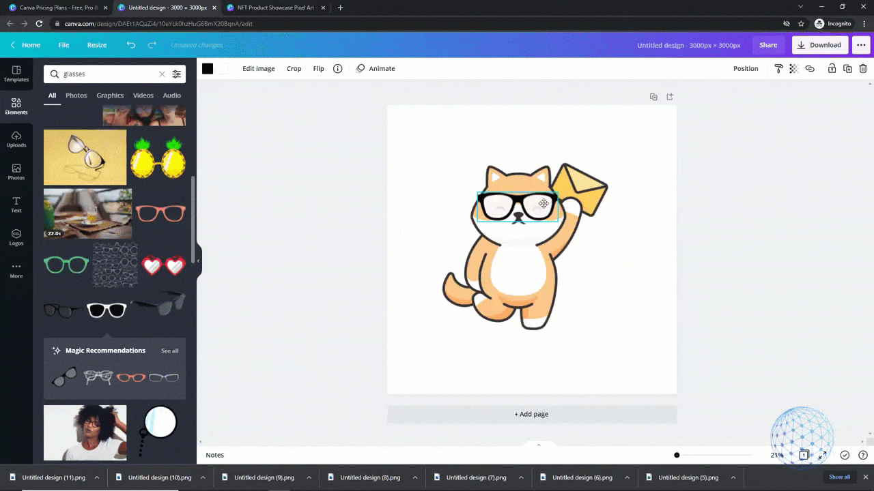Open the three-dot options menu top right
Viewport: 874px width, 491px height.
861,44
